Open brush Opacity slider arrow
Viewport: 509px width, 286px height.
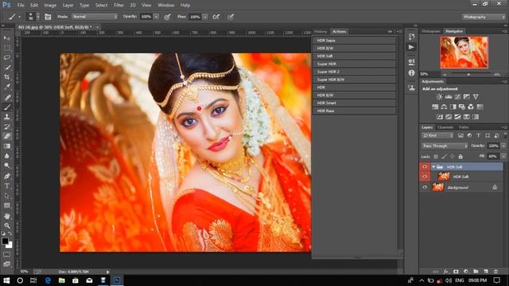(156, 17)
